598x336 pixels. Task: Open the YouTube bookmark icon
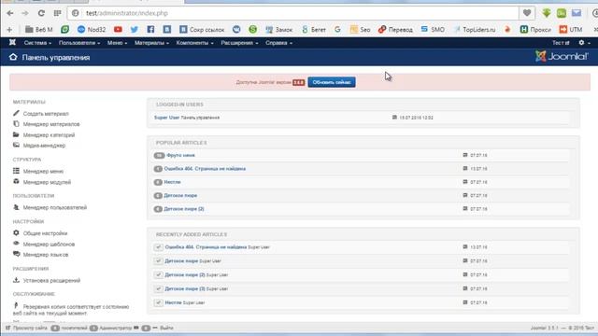click(118, 29)
